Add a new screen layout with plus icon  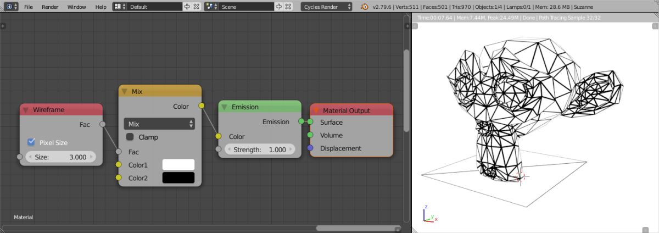(187, 7)
